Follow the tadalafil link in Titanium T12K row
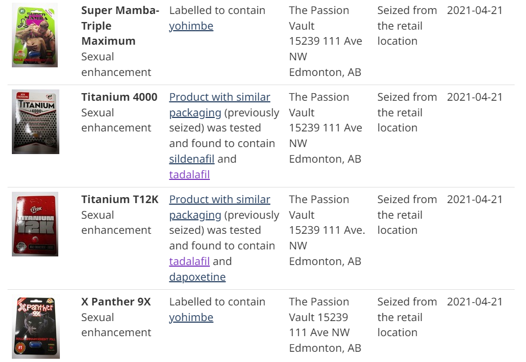 (x=189, y=261)
